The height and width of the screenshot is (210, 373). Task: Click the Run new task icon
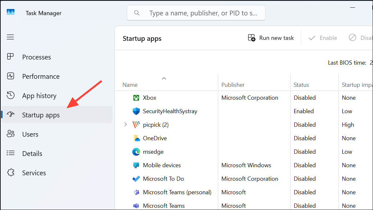pos(252,38)
